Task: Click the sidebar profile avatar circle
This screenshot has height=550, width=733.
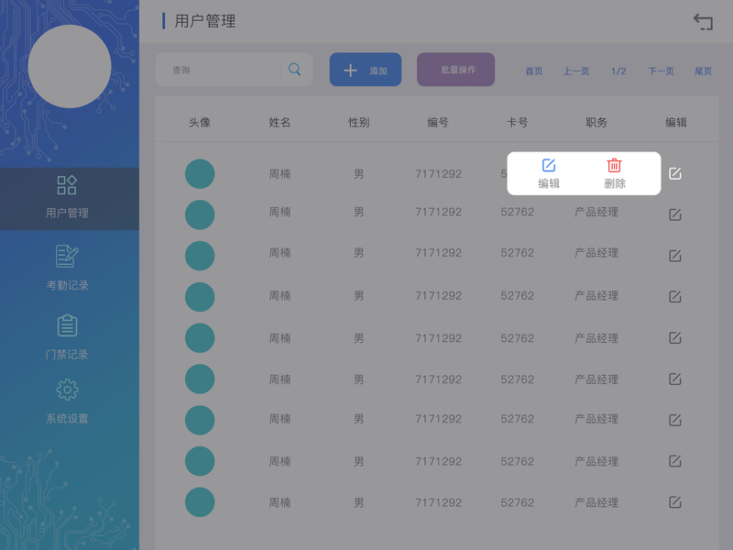Action: click(x=70, y=66)
